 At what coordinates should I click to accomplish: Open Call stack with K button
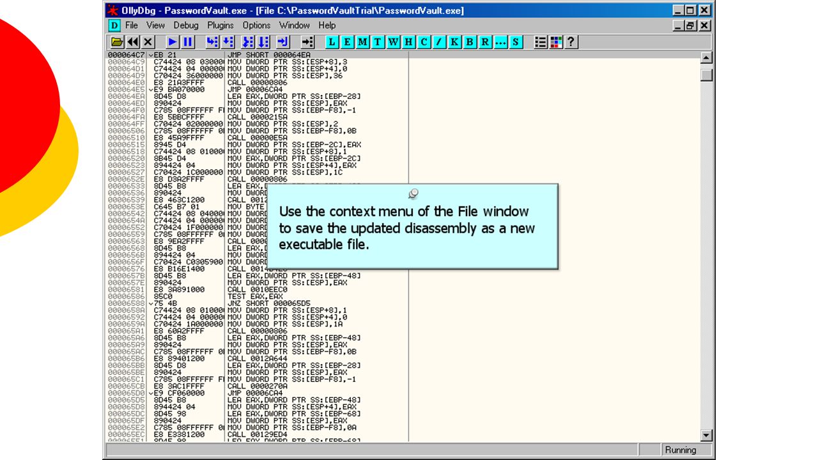[x=454, y=42]
